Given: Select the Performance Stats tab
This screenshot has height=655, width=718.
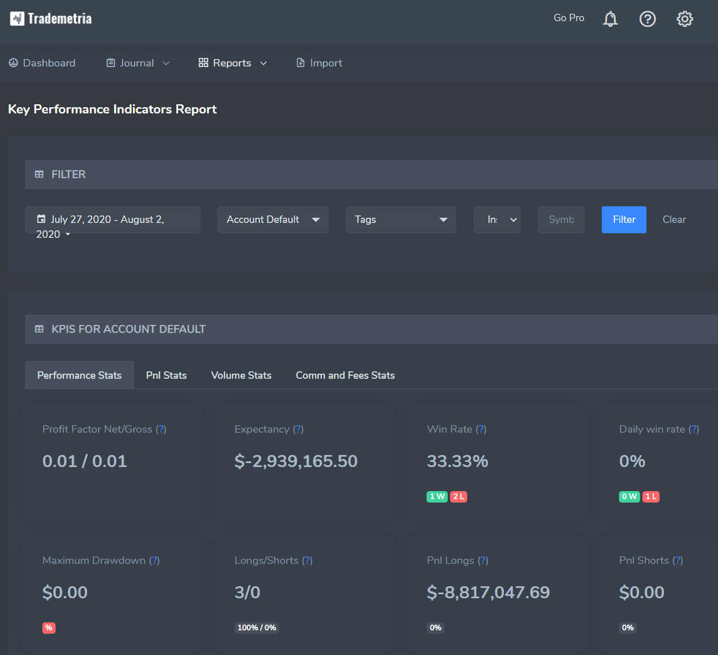Looking at the screenshot, I should click(80, 375).
